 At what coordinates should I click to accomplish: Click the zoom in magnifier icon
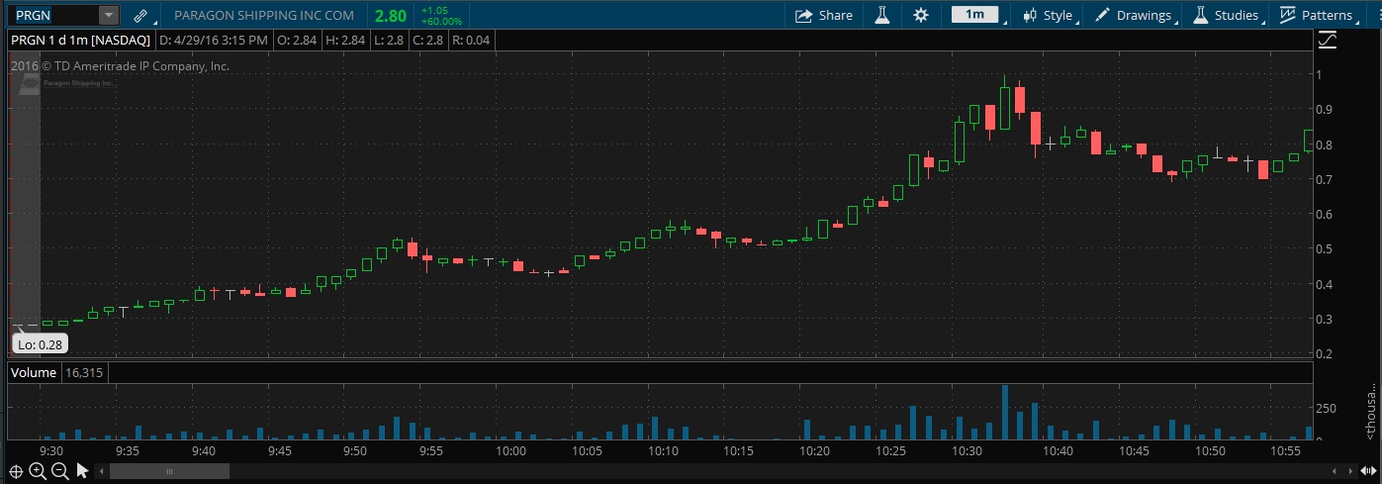tap(38, 470)
